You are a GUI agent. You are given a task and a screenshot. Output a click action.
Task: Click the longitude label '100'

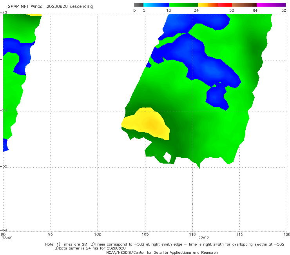(98, 234)
